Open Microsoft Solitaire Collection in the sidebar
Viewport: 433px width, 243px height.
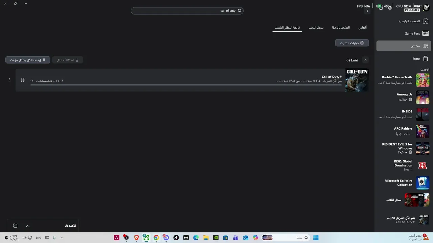[404, 183]
